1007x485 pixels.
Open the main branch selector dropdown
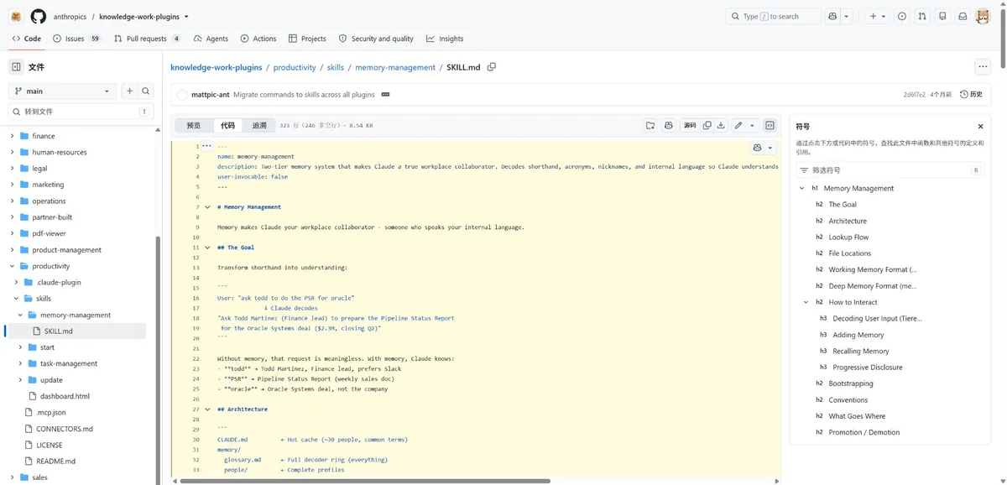coord(63,91)
